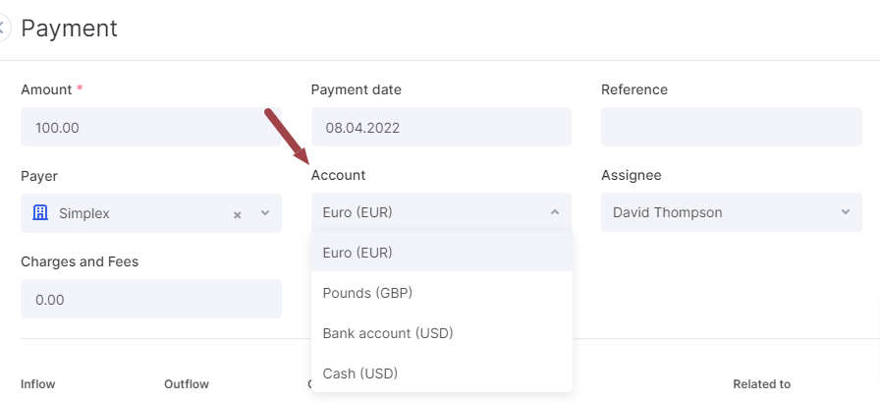Click the Inflow column header

tap(37, 384)
